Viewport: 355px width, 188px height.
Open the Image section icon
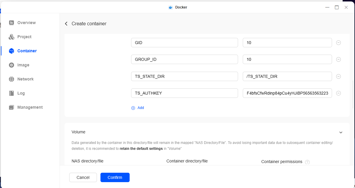coord(12,65)
